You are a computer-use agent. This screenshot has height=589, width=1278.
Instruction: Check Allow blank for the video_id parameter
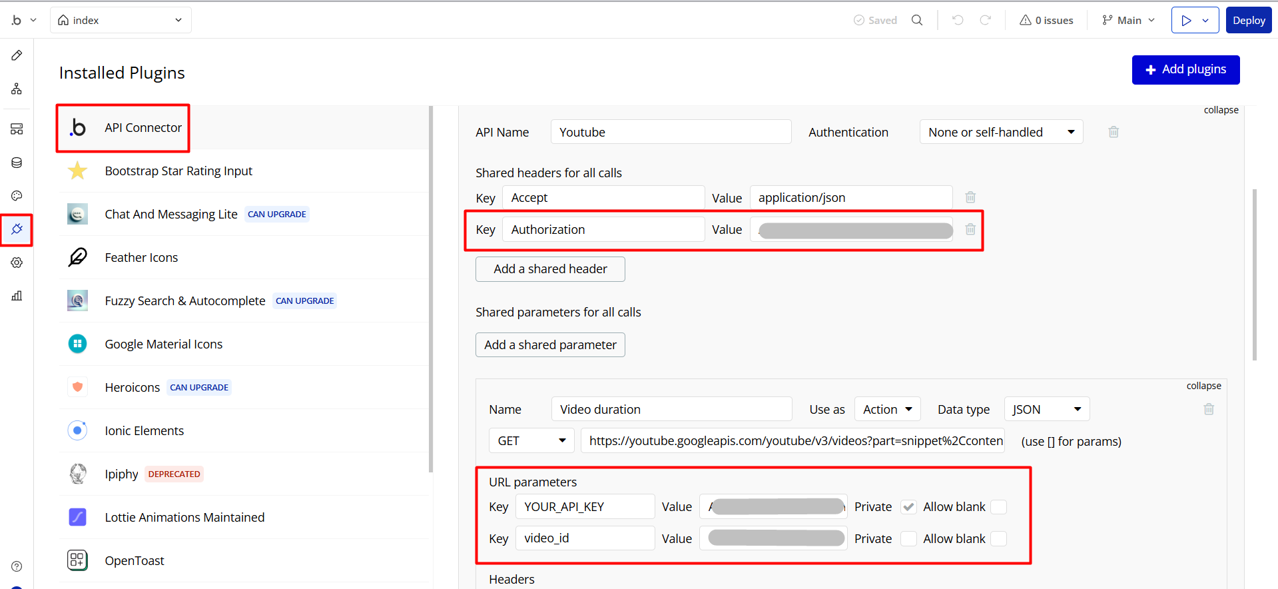click(998, 539)
